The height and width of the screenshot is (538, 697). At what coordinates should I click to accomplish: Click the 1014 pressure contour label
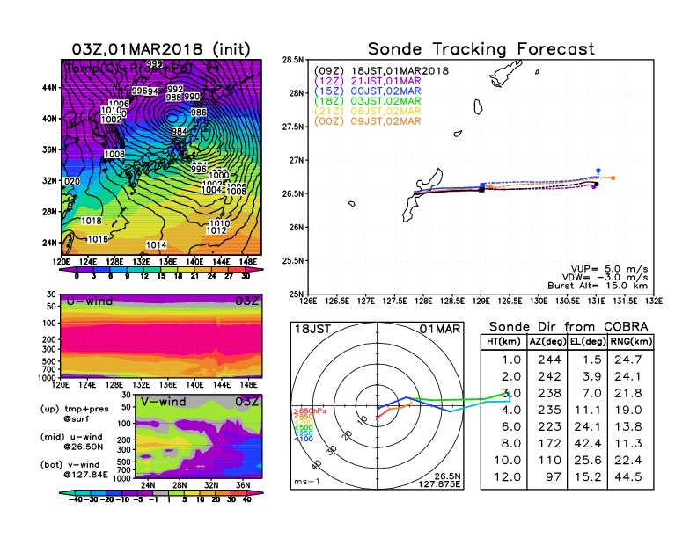pos(156,244)
